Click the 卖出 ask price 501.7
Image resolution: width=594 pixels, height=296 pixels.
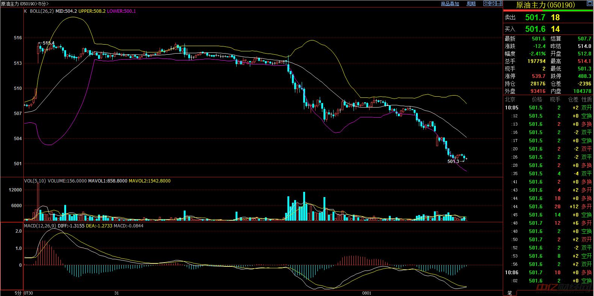click(535, 18)
